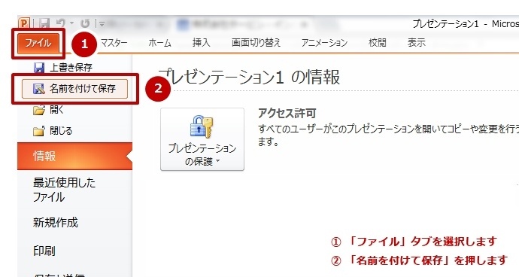Click the アクセス許可 heading

(x=287, y=114)
